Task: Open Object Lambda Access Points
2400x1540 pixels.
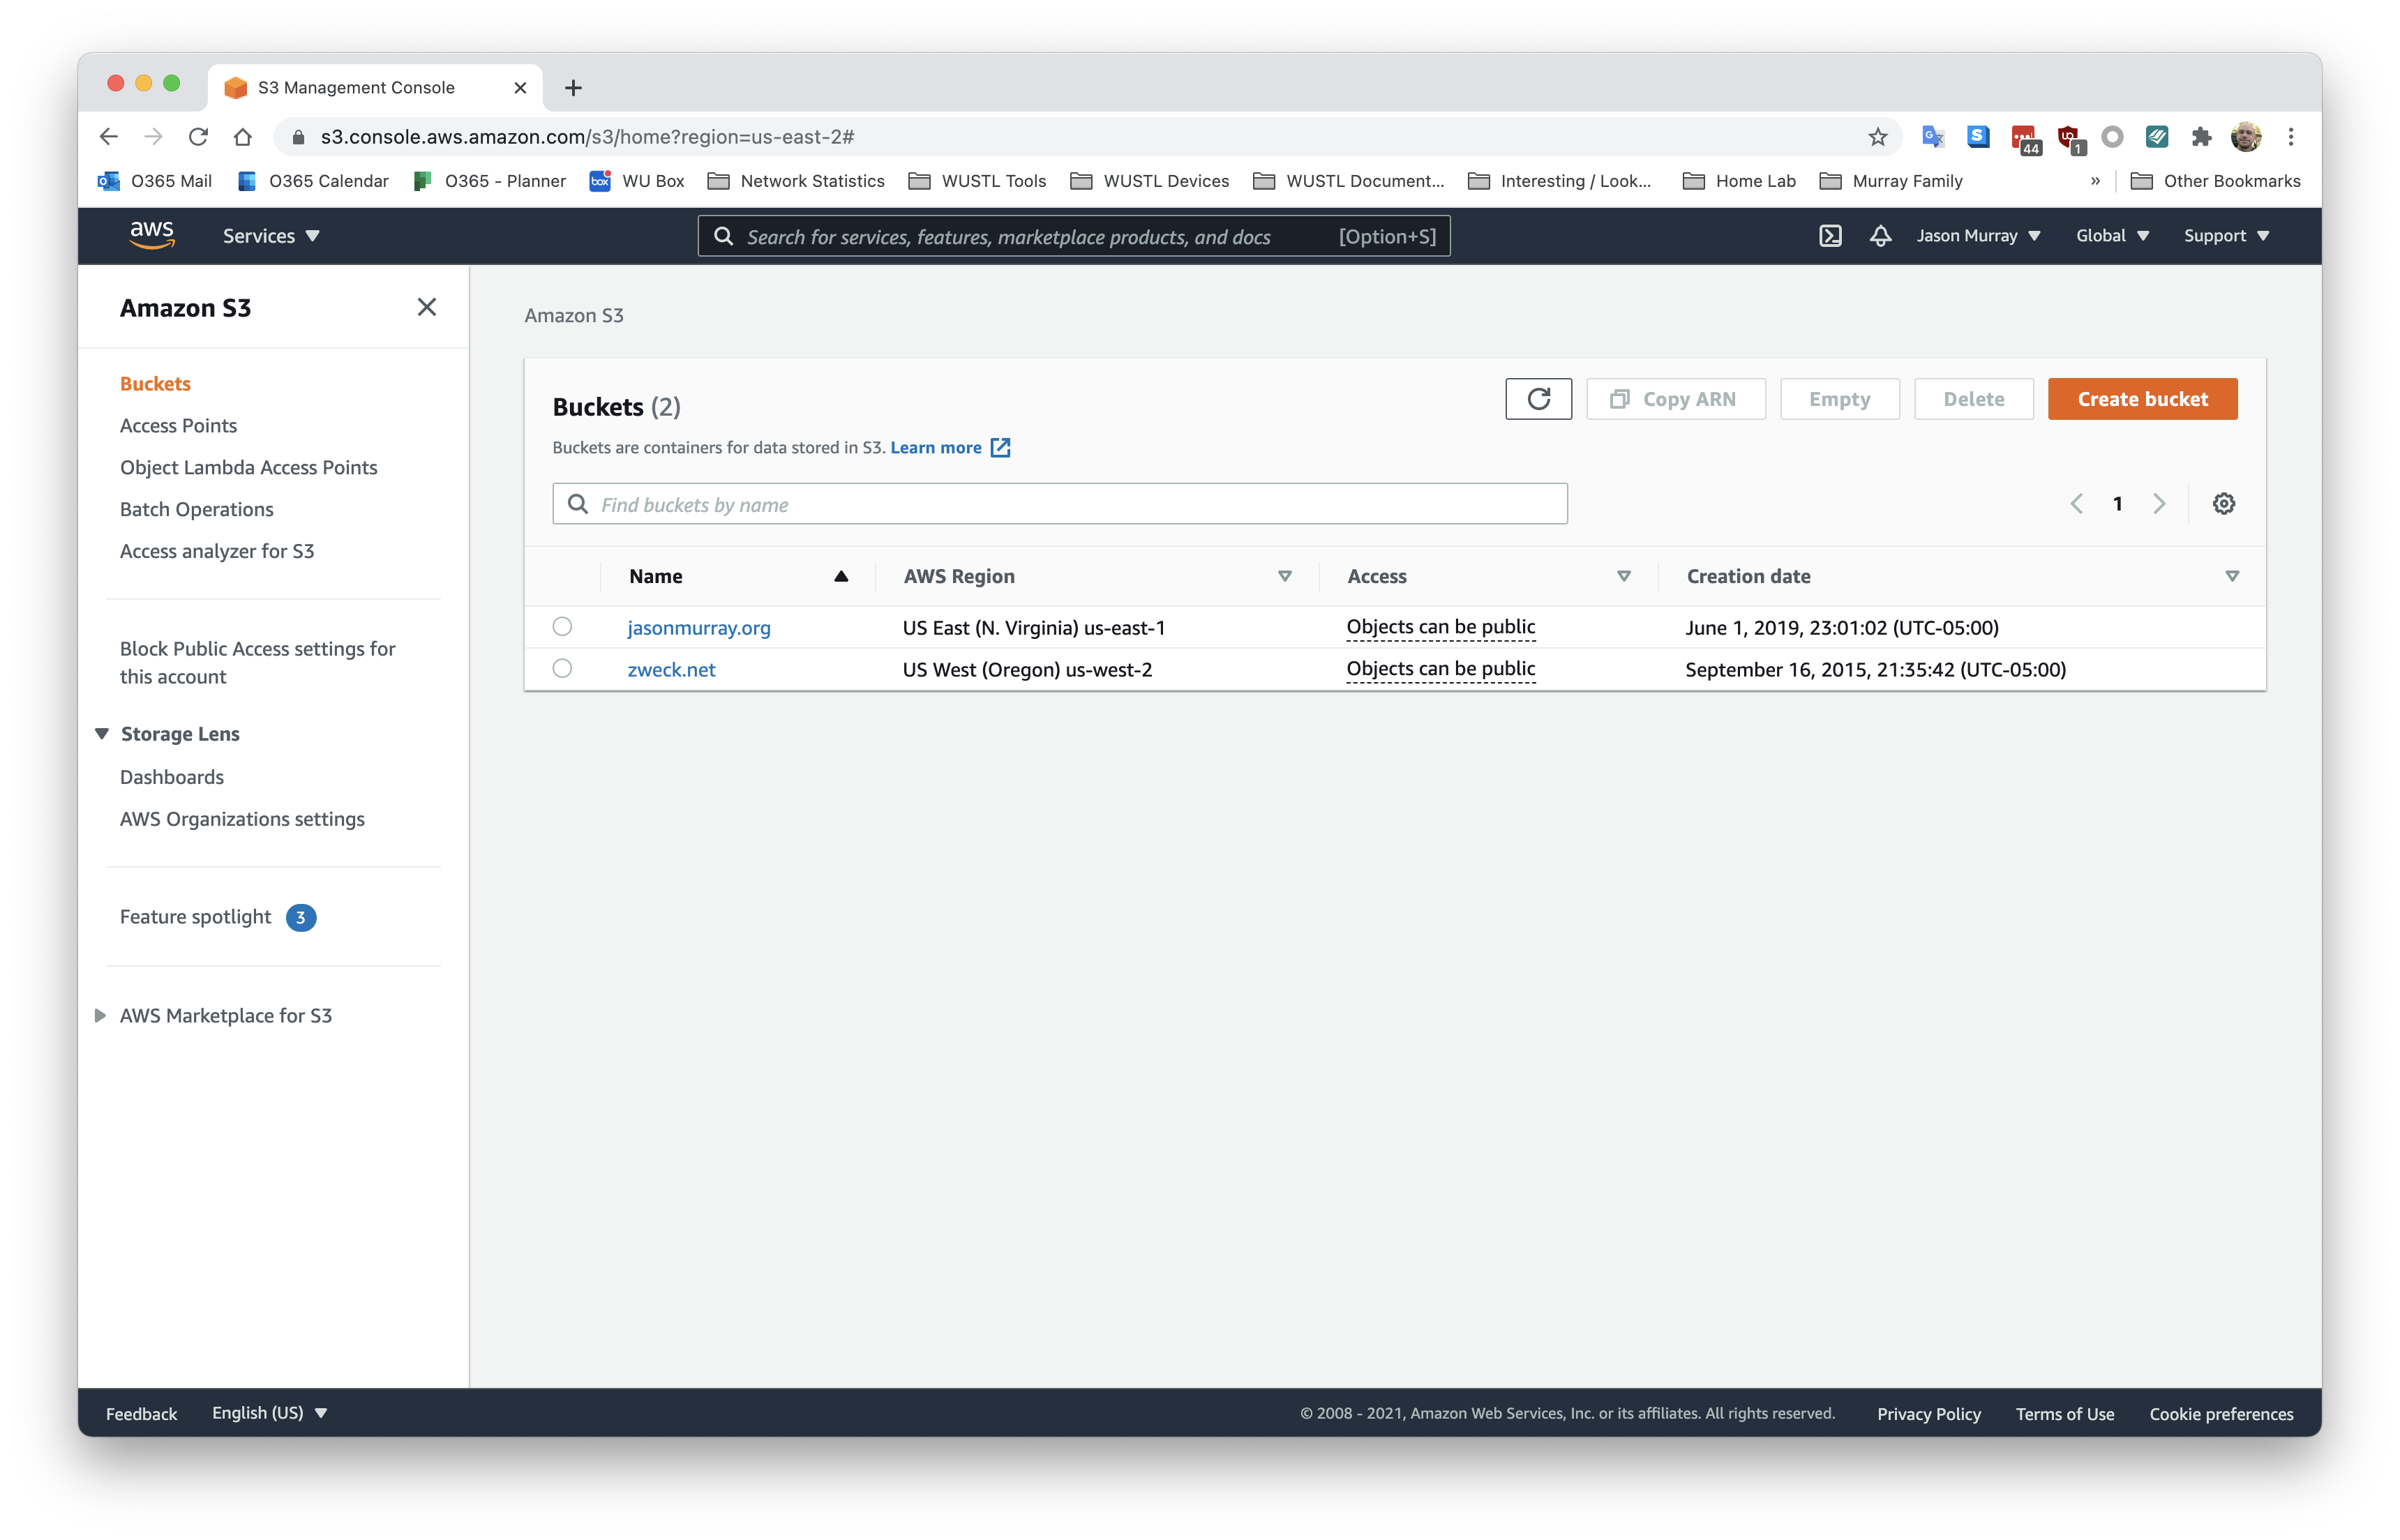Action: (x=248, y=468)
